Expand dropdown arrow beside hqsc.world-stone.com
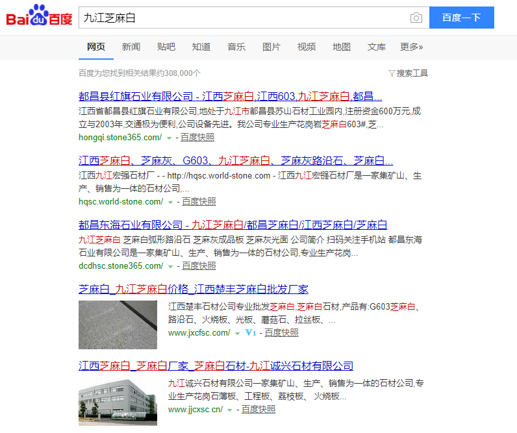The height and width of the screenshot is (433, 517). point(170,202)
